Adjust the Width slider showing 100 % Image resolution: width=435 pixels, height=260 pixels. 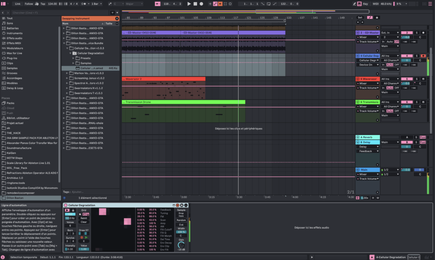[181, 232]
